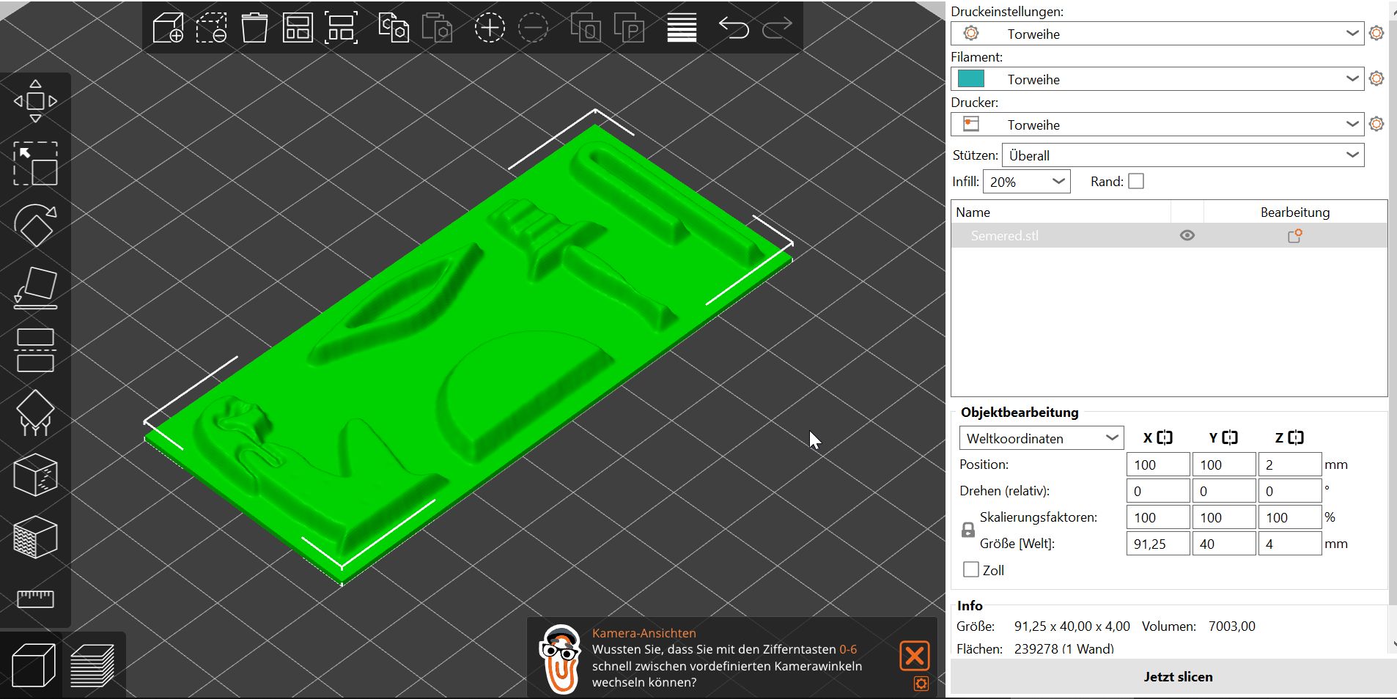This screenshot has height=699, width=1397.
Task: Toggle the scale proportions lock
Action: [968, 530]
